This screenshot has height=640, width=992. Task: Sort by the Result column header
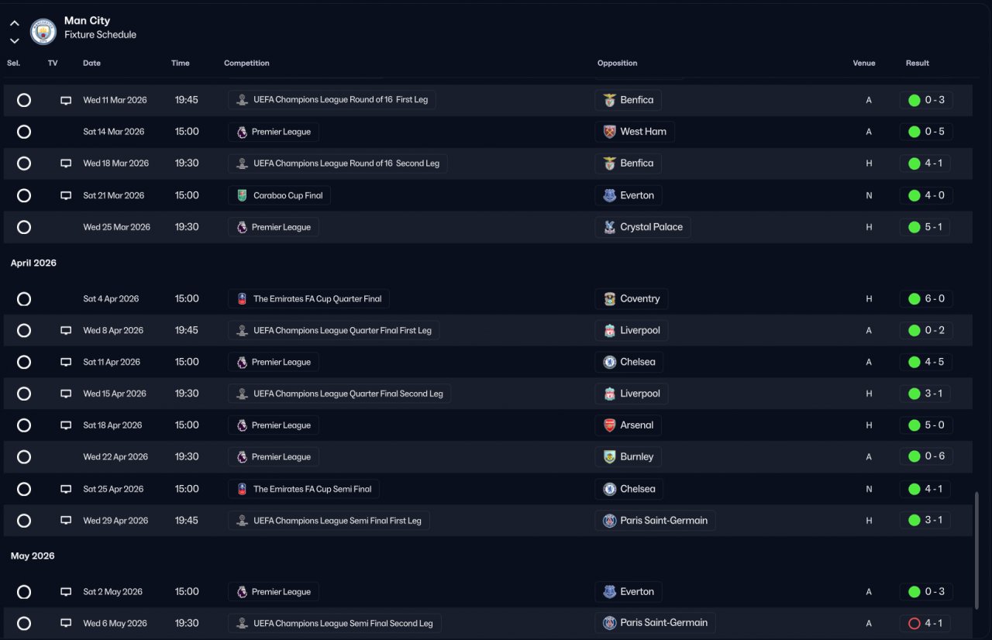(918, 64)
